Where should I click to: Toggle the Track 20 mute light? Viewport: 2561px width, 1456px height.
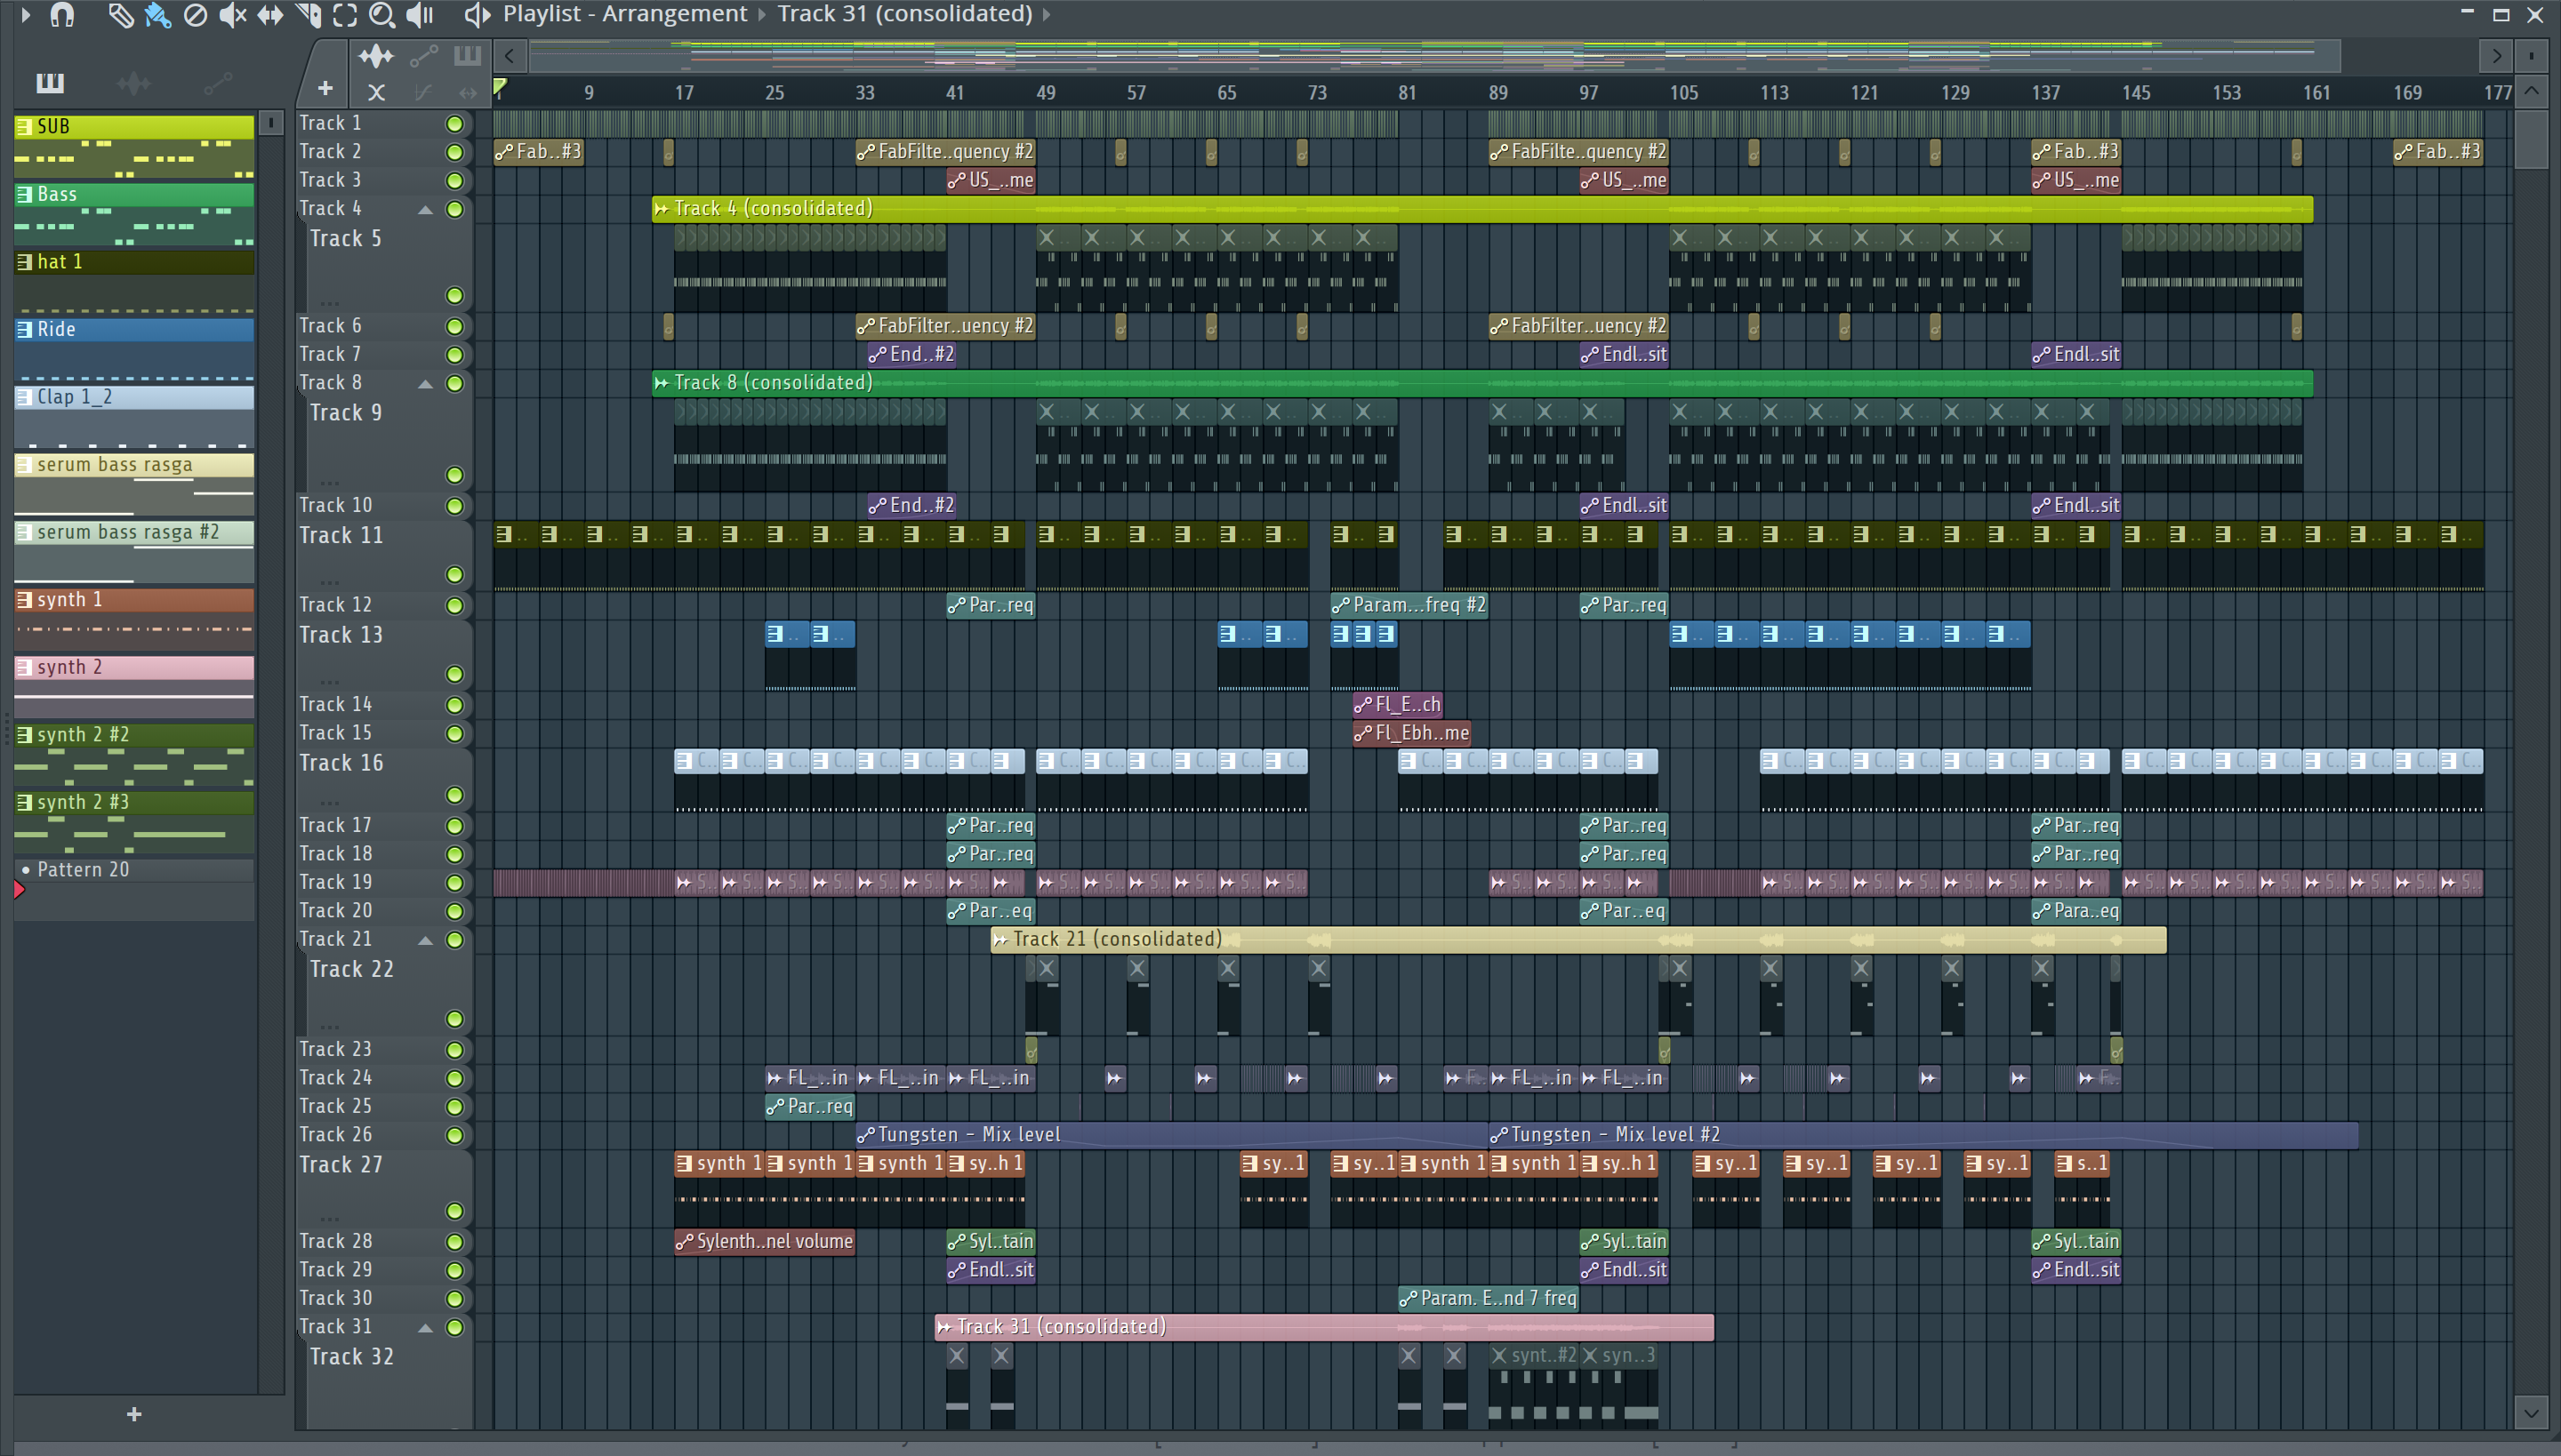click(x=454, y=911)
